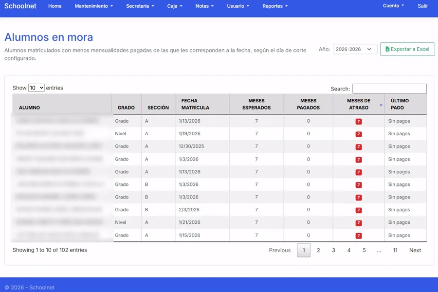Open the Cuenta dropdown menu
Image resolution: width=438 pixels, height=292 pixels.
393,5
